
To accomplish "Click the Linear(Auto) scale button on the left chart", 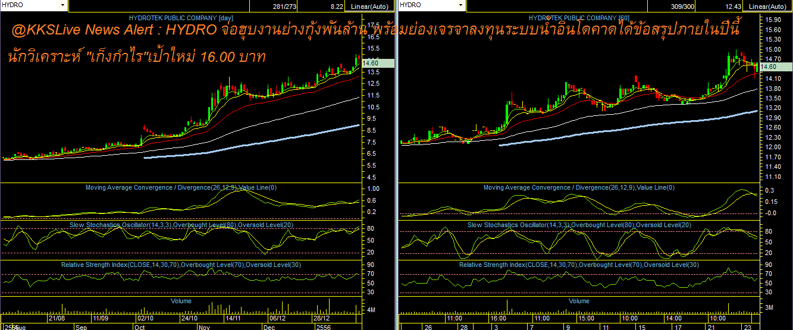I will coord(371,6).
